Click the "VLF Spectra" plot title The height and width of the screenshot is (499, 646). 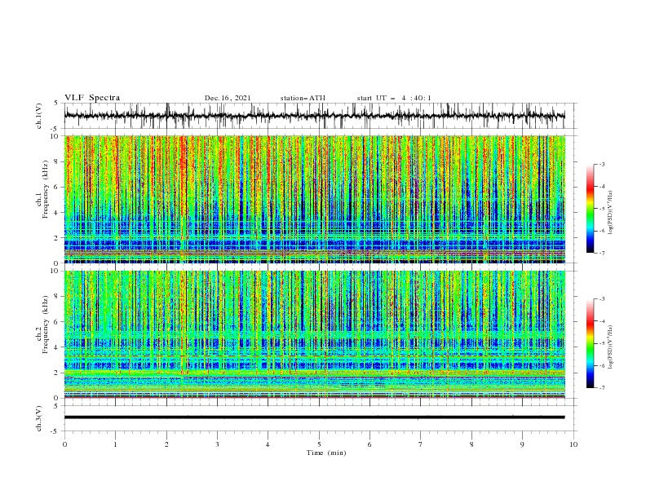[x=92, y=98]
